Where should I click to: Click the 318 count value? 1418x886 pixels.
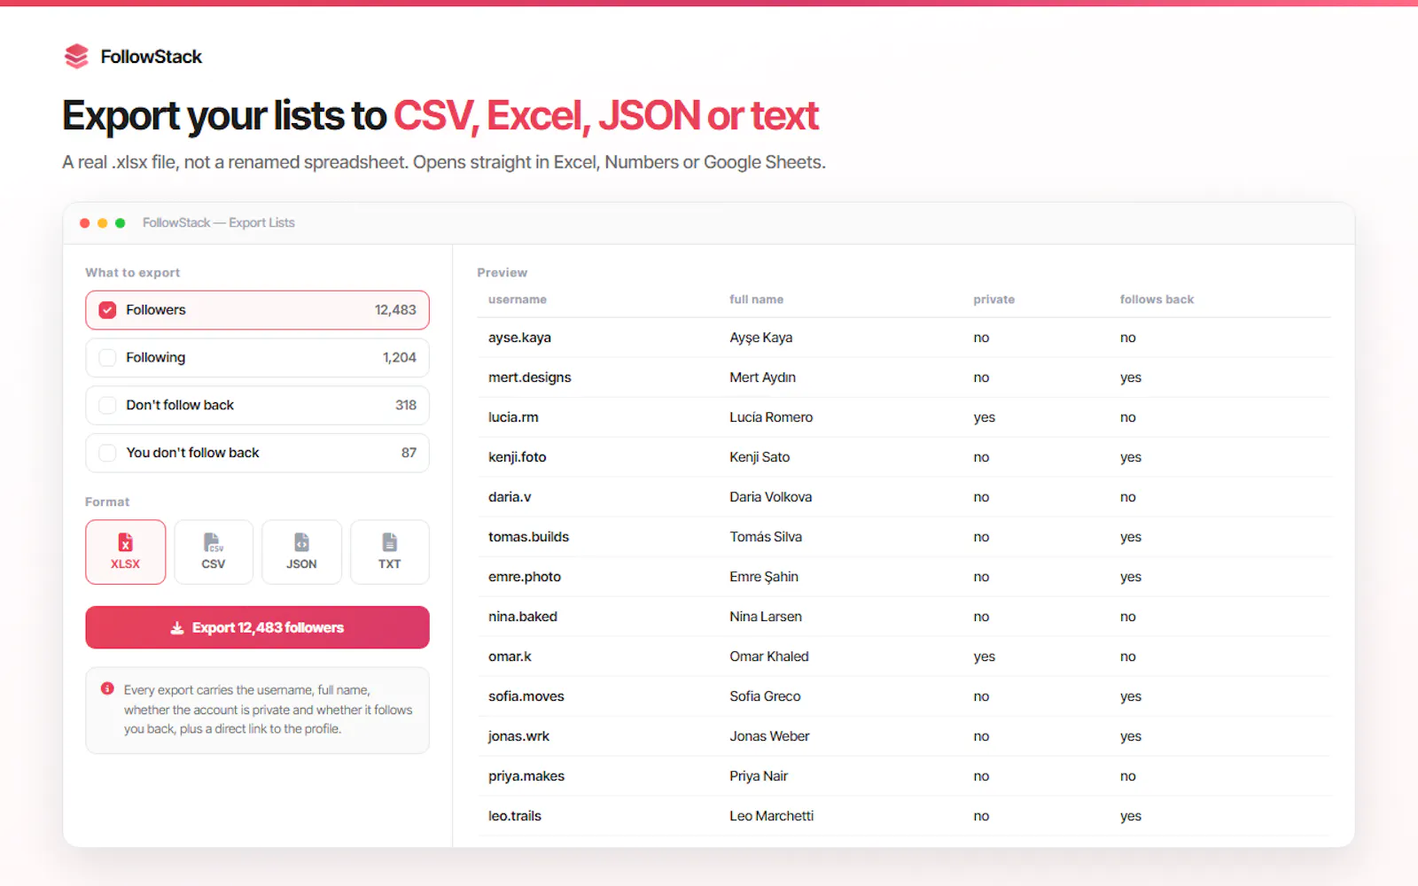[x=406, y=405]
